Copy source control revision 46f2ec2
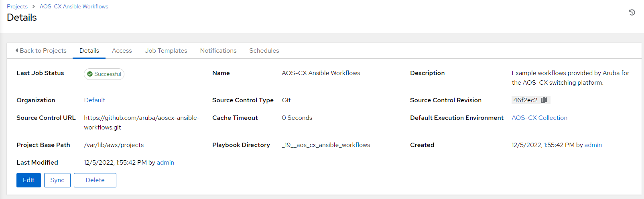The image size is (644, 199). pyautogui.click(x=544, y=100)
